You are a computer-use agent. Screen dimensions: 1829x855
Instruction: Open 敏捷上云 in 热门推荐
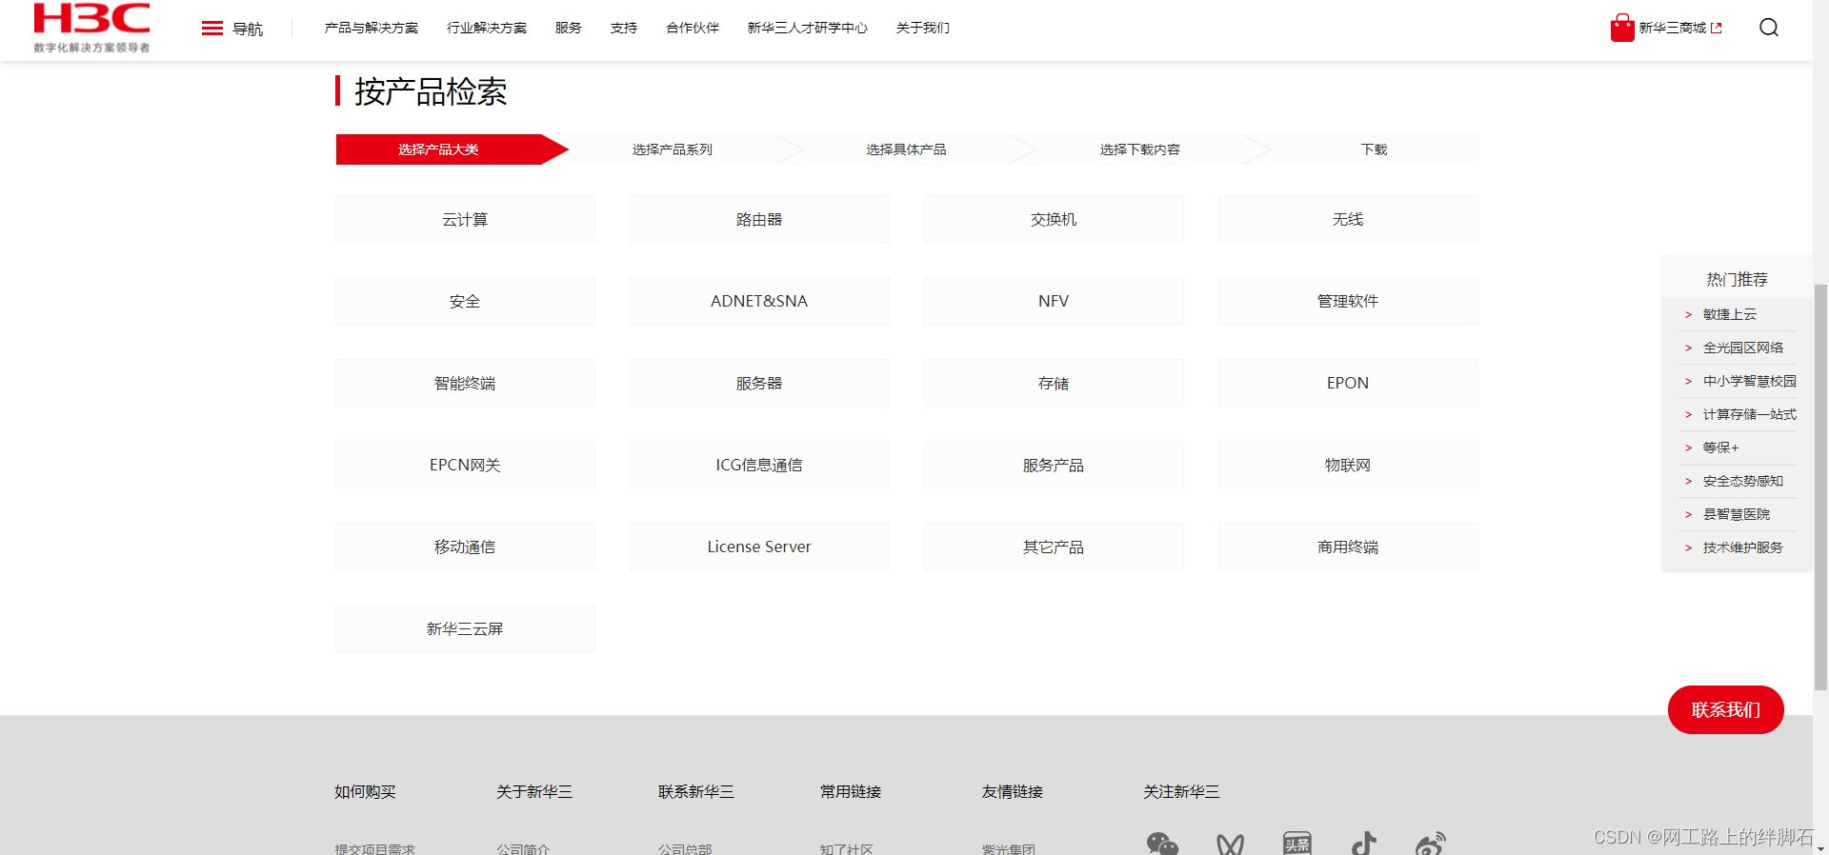pyautogui.click(x=1729, y=314)
